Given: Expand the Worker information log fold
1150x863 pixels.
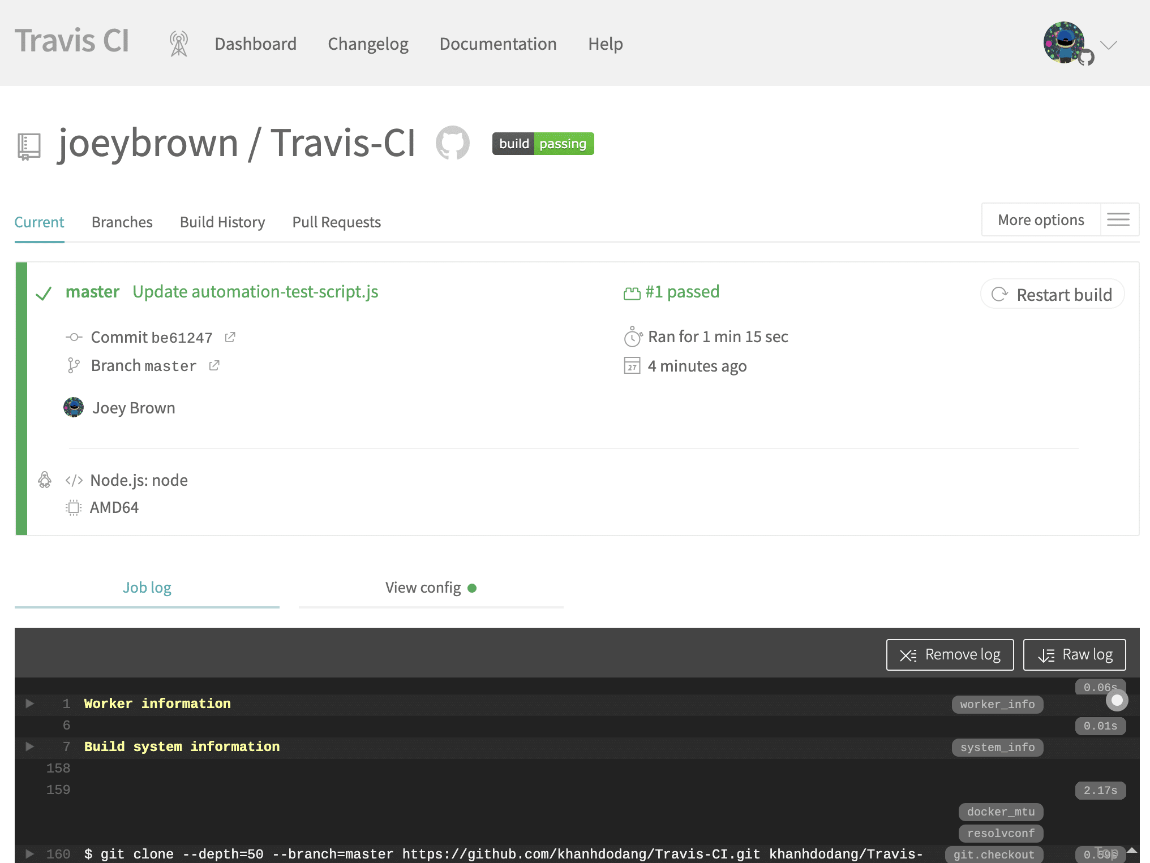Looking at the screenshot, I should click(x=30, y=704).
